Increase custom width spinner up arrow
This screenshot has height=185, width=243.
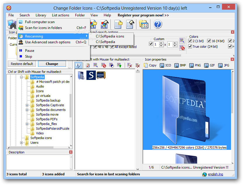click(x=161, y=43)
